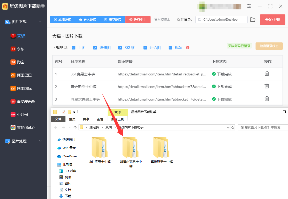This screenshot has height=199, width=288.
Task: Click the save directory path field
Action: [x=221, y=19]
